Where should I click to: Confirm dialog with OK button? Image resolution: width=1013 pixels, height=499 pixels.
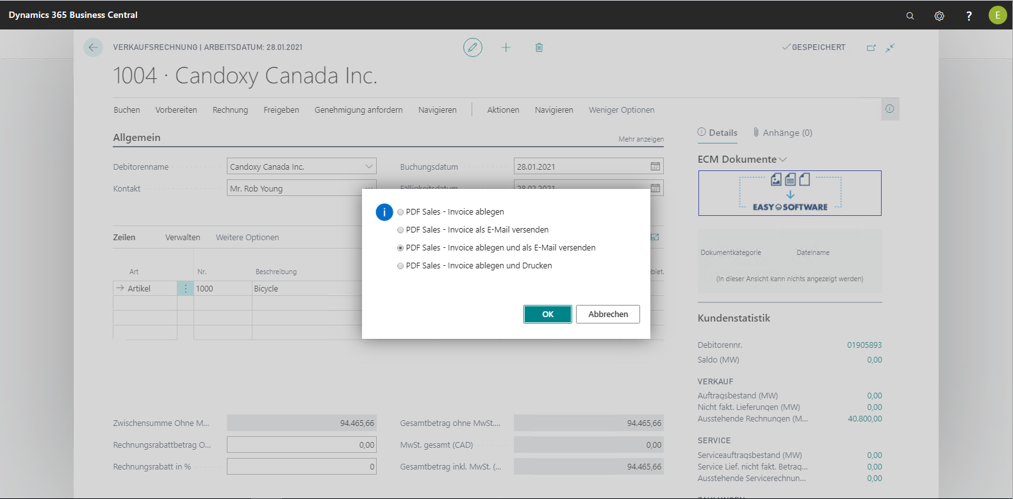[548, 314]
